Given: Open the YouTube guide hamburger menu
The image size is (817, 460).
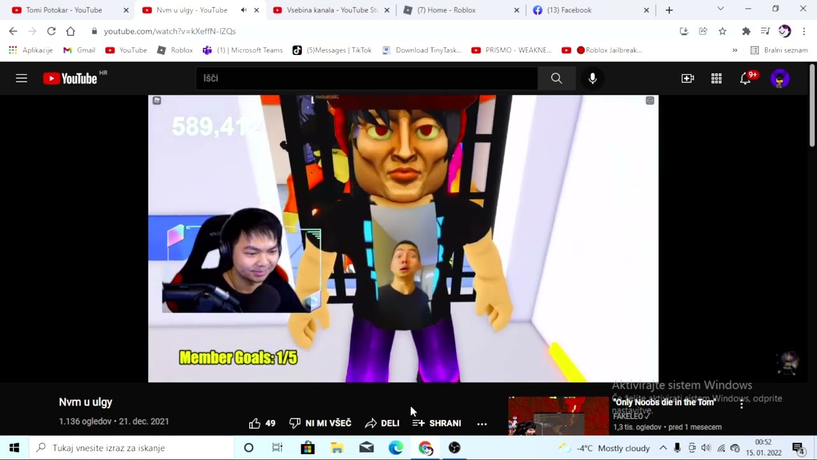Looking at the screenshot, I should click(x=22, y=78).
